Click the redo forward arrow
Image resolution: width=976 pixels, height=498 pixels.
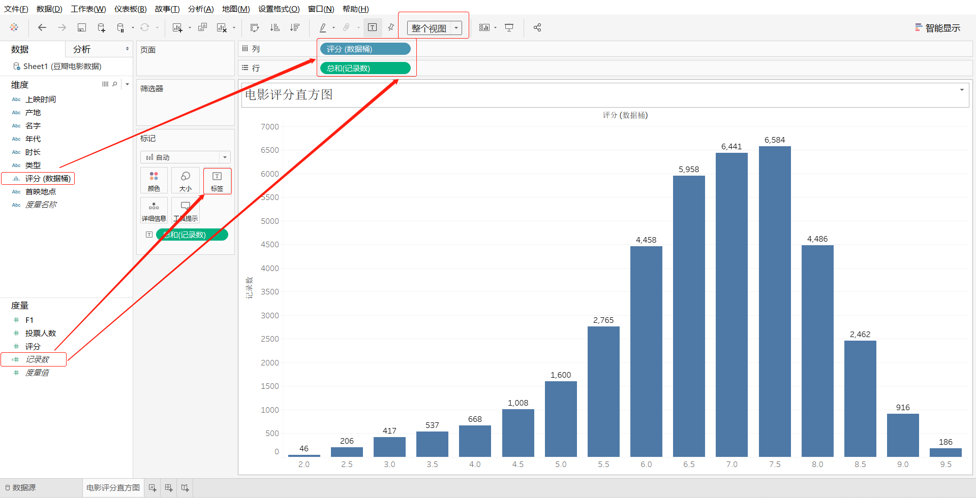tap(62, 27)
